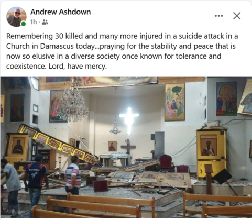This screenshot has height=220, width=252.
Task: Click the green online status dot
Action: (23, 24)
